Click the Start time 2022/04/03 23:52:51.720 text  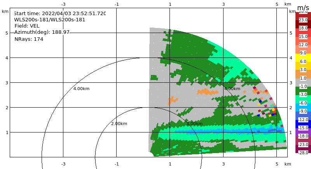(x=60, y=14)
